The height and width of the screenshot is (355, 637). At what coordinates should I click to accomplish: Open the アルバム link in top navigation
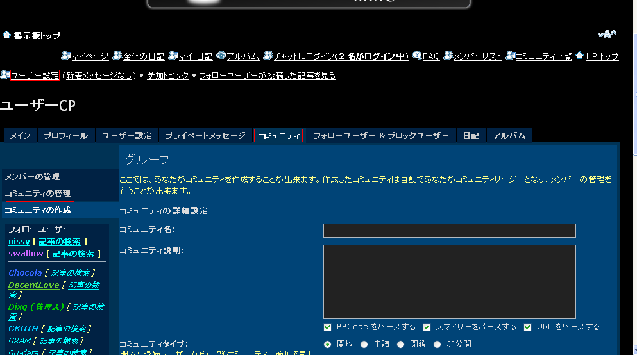pos(243,56)
